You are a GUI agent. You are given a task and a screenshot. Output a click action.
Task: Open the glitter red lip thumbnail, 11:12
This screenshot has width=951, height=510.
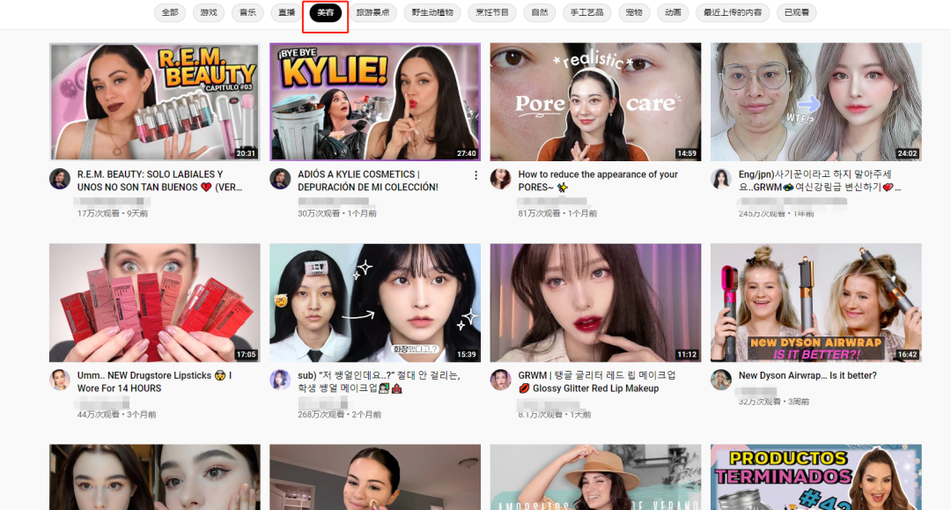pyautogui.click(x=595, y=303)
